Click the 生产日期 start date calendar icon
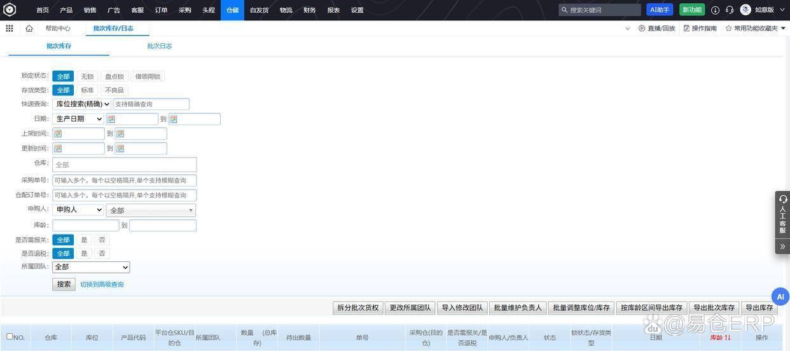Screen dimensions: 790x351 111,119
